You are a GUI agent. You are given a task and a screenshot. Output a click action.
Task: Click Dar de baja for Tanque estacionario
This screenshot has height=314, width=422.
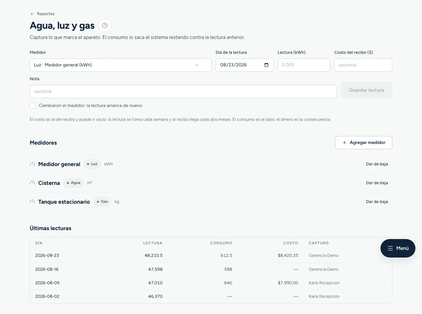click(377, 202)
